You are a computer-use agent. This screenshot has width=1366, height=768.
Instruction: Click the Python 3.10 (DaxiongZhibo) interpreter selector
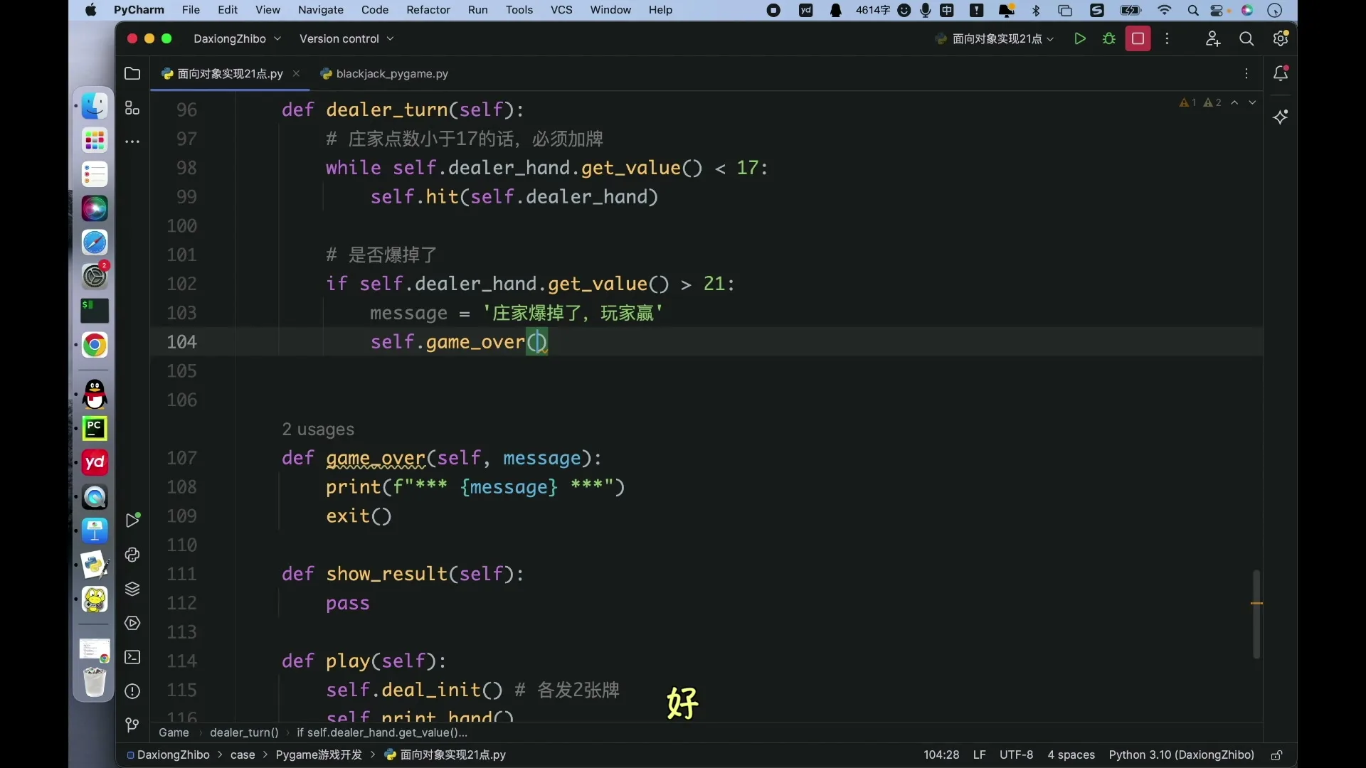click(x=1181, y=755)
